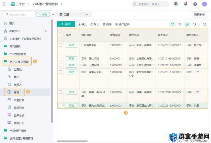Open the 全部 view dropdown
211x143 pixels.
pos(74,15)
